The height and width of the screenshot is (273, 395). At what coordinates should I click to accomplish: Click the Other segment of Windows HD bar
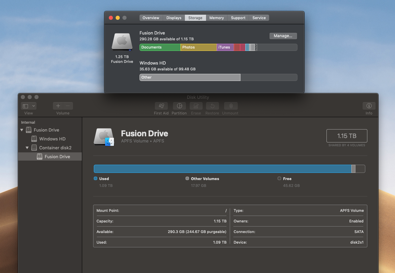point(190,77)
